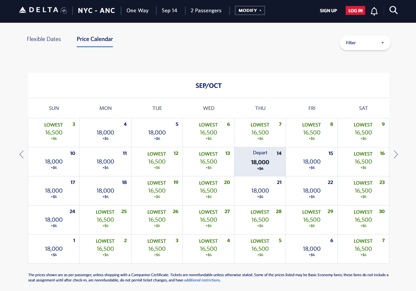Choose October 3 lowest fare

pos(157,249)
